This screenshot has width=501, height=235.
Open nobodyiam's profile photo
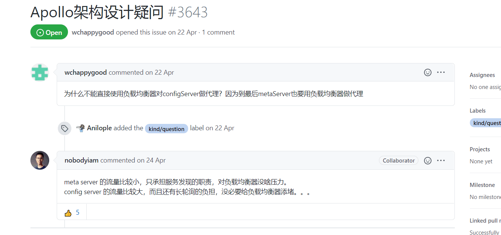(40, 160)
